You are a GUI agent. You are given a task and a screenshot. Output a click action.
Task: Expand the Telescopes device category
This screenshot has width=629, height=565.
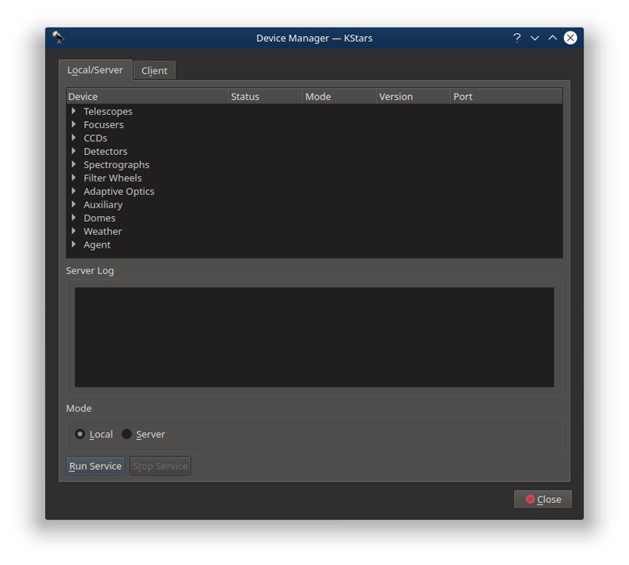tap(74, 111)
